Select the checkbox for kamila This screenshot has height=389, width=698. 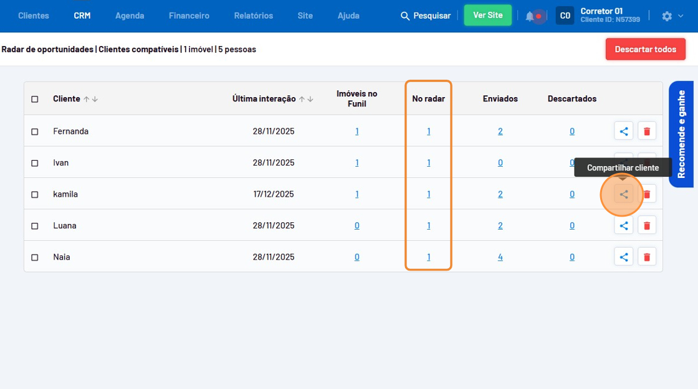coord(35,194)
